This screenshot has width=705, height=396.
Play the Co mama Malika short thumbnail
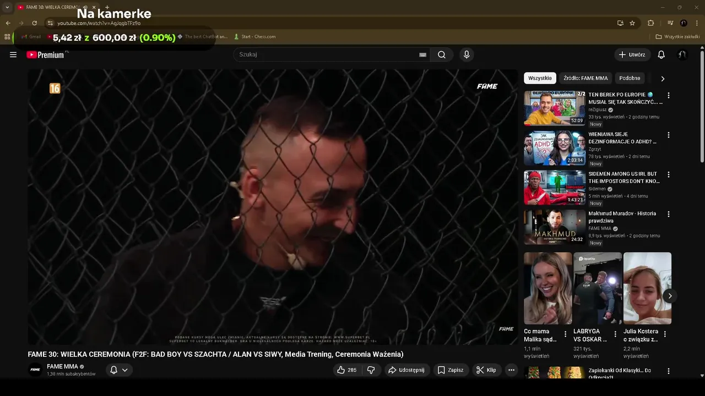[548, 288]
